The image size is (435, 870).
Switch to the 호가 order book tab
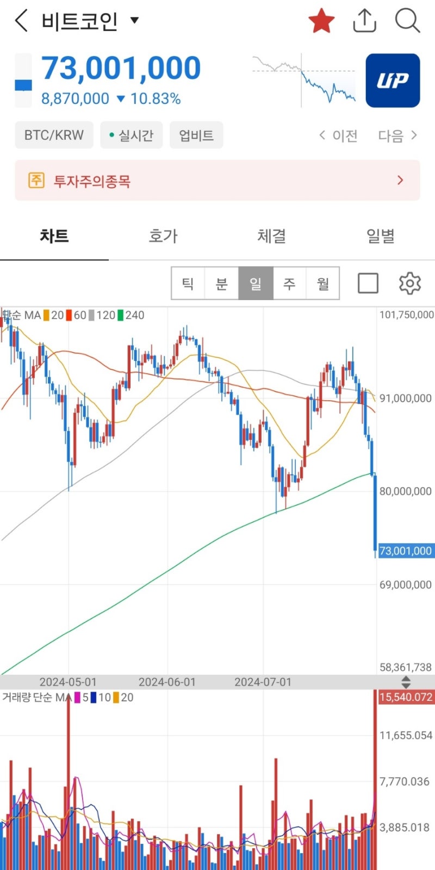[162, 236]
